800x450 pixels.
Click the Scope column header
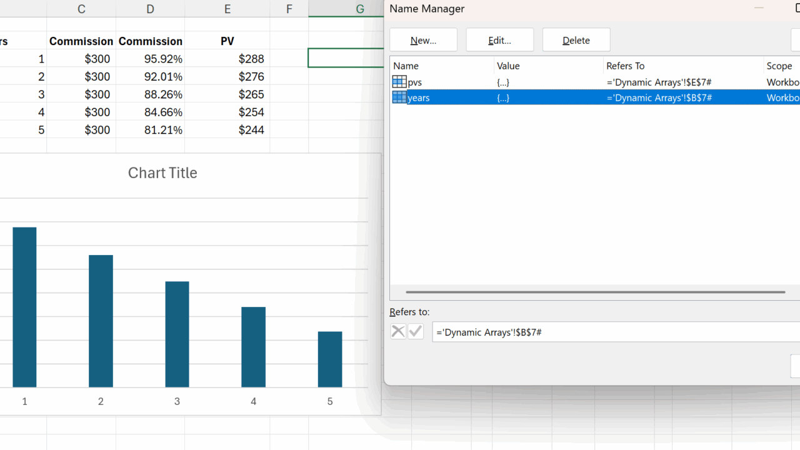pos(779,66)
